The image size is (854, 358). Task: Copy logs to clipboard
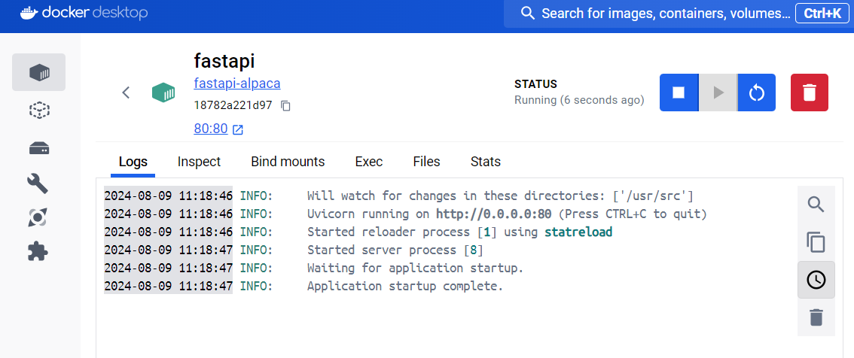pyautogui.click(x=816, y=242)
